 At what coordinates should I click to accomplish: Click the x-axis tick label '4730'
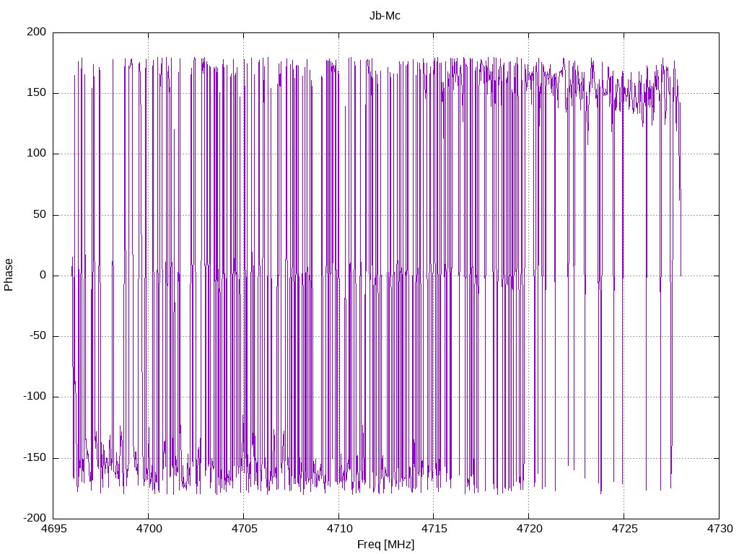(720, 529)
